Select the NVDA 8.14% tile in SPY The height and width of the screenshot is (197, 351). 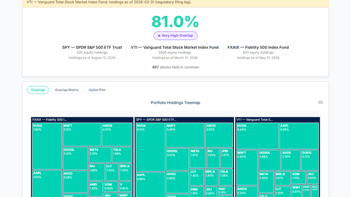click(x=150, y=147)
